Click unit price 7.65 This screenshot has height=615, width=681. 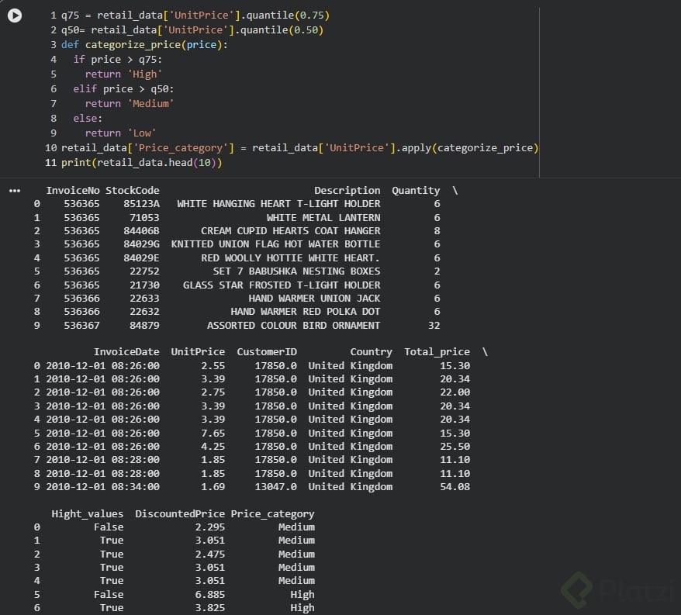(x=213, y=433)
